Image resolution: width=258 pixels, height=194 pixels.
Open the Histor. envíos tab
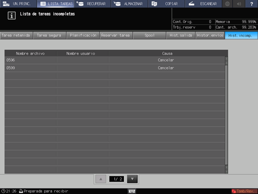pos(210,35)
